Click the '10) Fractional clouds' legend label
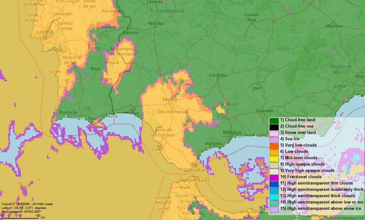Viewport: 365px width, 220px height. pyautogui.click(x=301, y=177)
